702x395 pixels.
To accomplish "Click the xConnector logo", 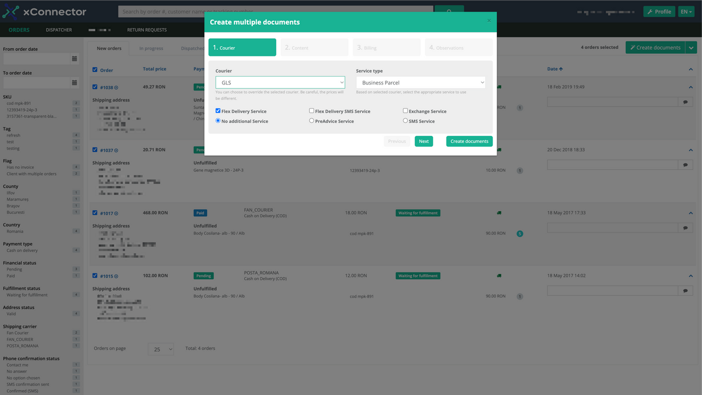I will pos(44,12).
